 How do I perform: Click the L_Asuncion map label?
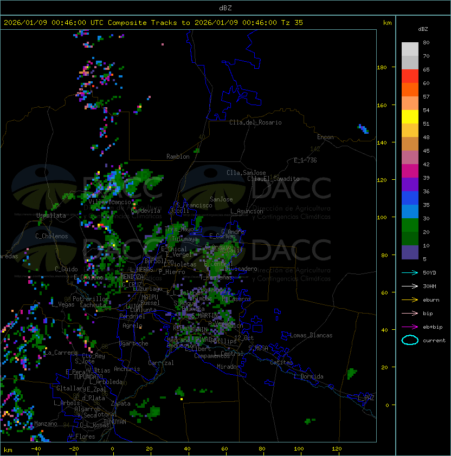pyautogui.click(x=247, y=211)
